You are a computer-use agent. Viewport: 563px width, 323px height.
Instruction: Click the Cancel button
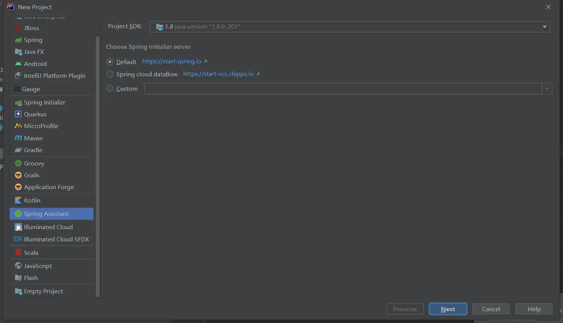pos(491,309)
